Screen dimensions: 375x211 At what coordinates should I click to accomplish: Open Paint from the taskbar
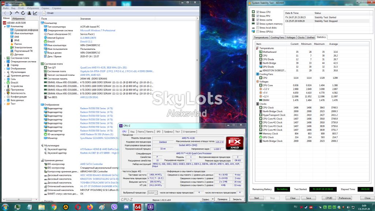tap(102, 207)
